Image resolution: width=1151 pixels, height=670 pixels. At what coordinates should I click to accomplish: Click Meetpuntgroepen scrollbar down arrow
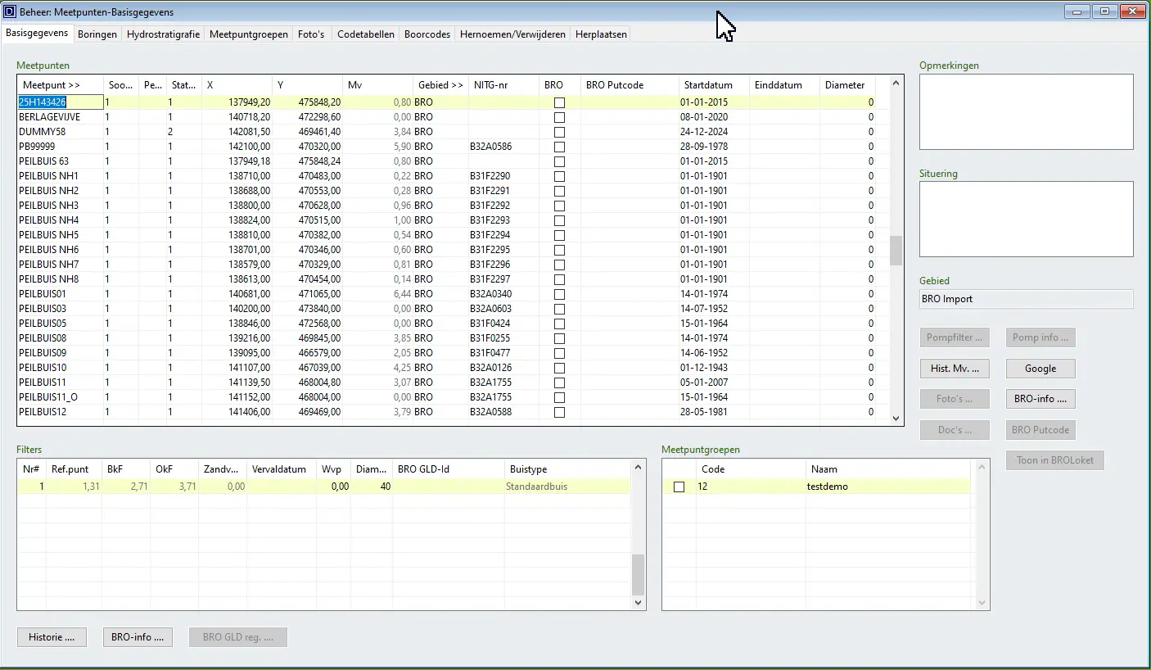point(983,603)
